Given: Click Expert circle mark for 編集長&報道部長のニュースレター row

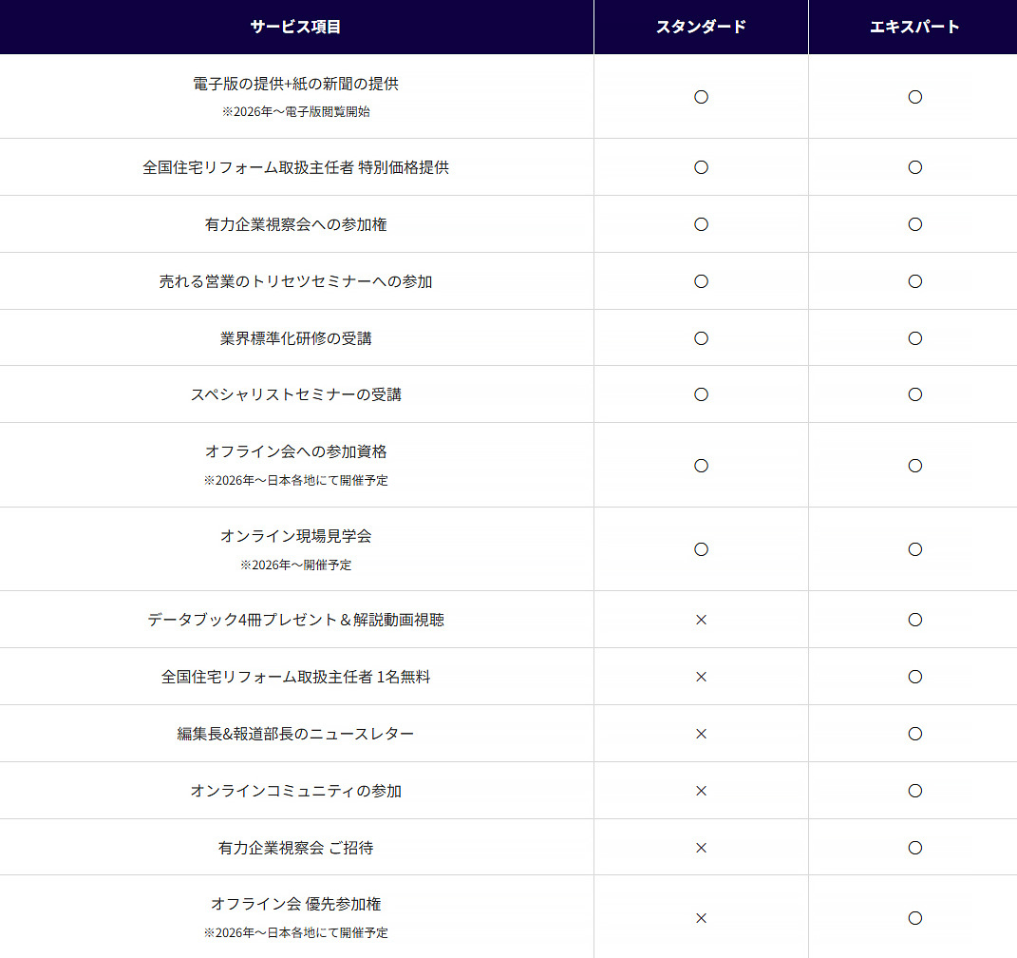Looking at the screenshot, I should [x=914, y=734].
